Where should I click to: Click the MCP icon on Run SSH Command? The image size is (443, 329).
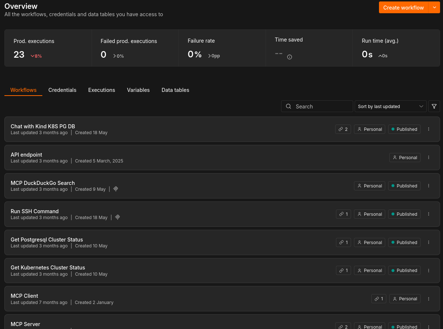(117, 217)
